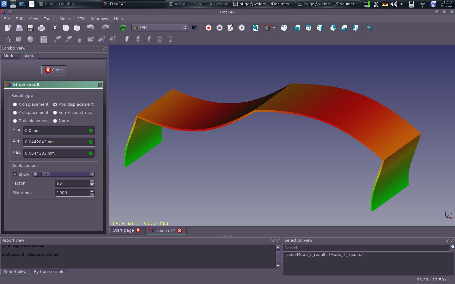455x284 pixels.
Task: Open the FEM workbench selector dropdown
Action: [x=160, y=28]
